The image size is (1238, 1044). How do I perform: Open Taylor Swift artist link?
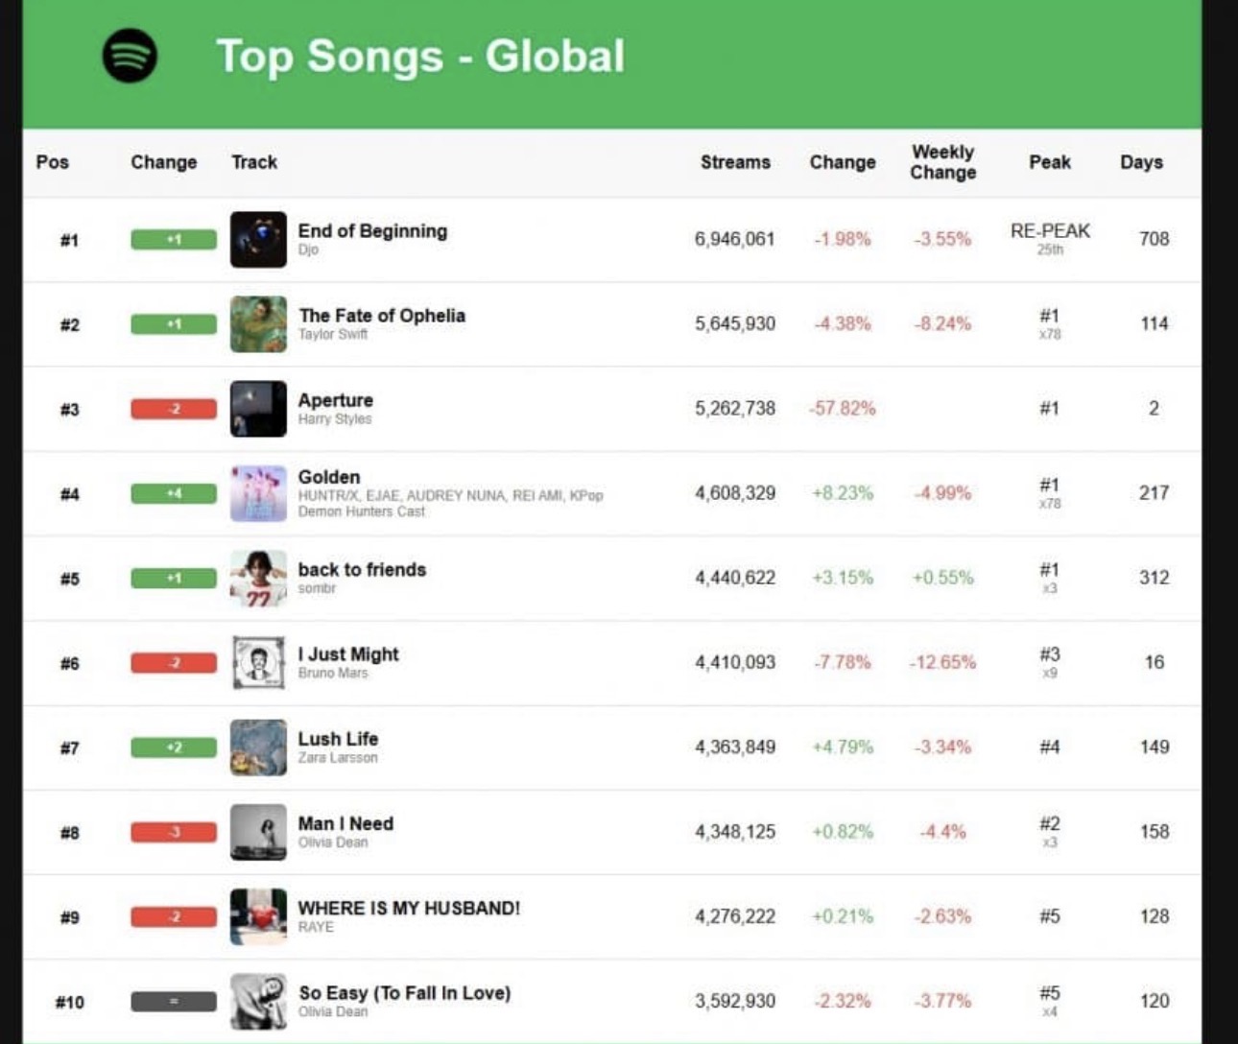332,334
